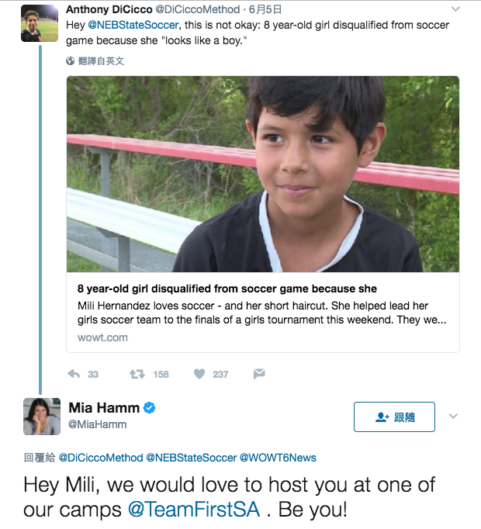The image size is (481, 529).
Task: Like the tweet with heart icon
Action: (199, 374)
